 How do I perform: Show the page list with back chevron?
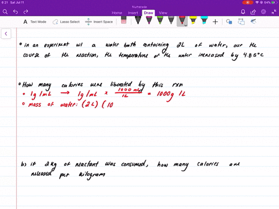[6, 34]
